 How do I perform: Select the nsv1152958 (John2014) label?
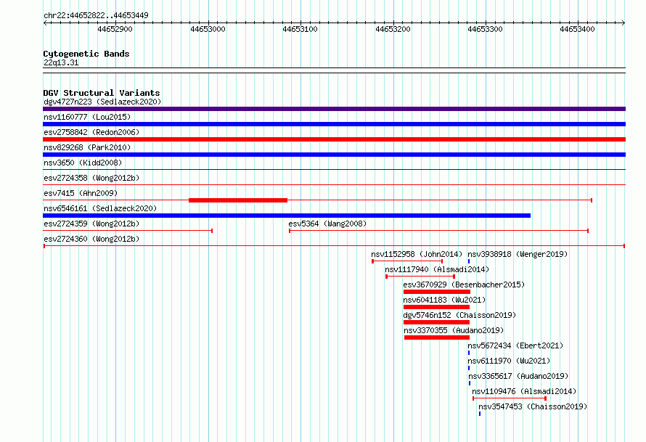[x=417, y=254]
